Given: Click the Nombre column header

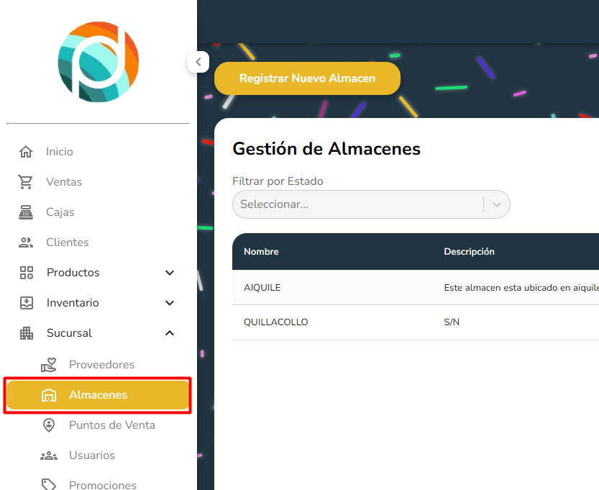Looking at the screenshot, I should click(x=261, y=252).
